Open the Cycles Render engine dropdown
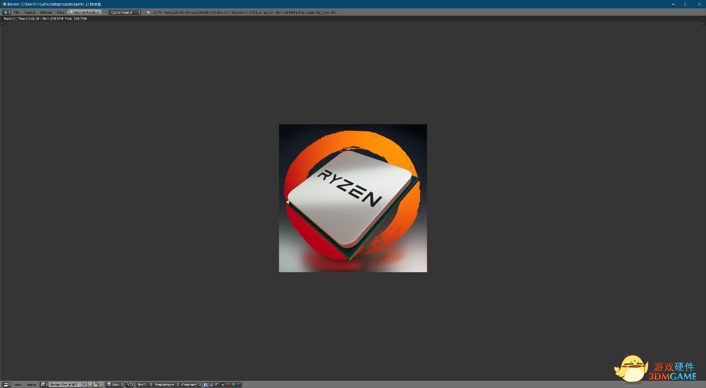Screen dimensions: 706x388 point(125,12)
